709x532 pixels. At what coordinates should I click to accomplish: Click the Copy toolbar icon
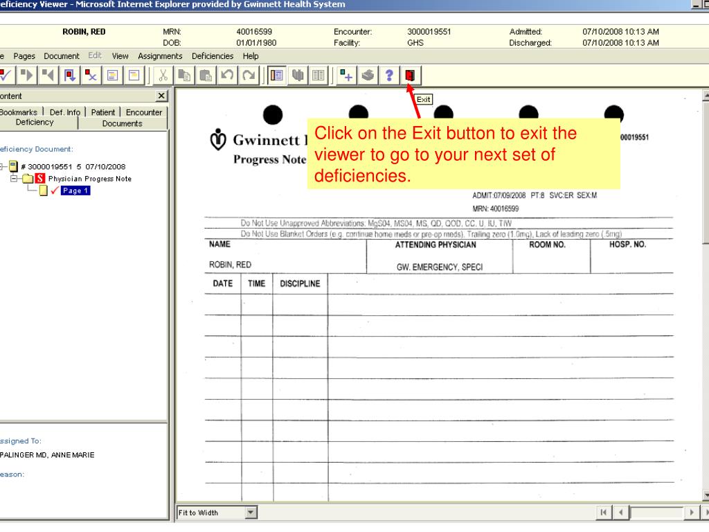(x=184, y=75)
